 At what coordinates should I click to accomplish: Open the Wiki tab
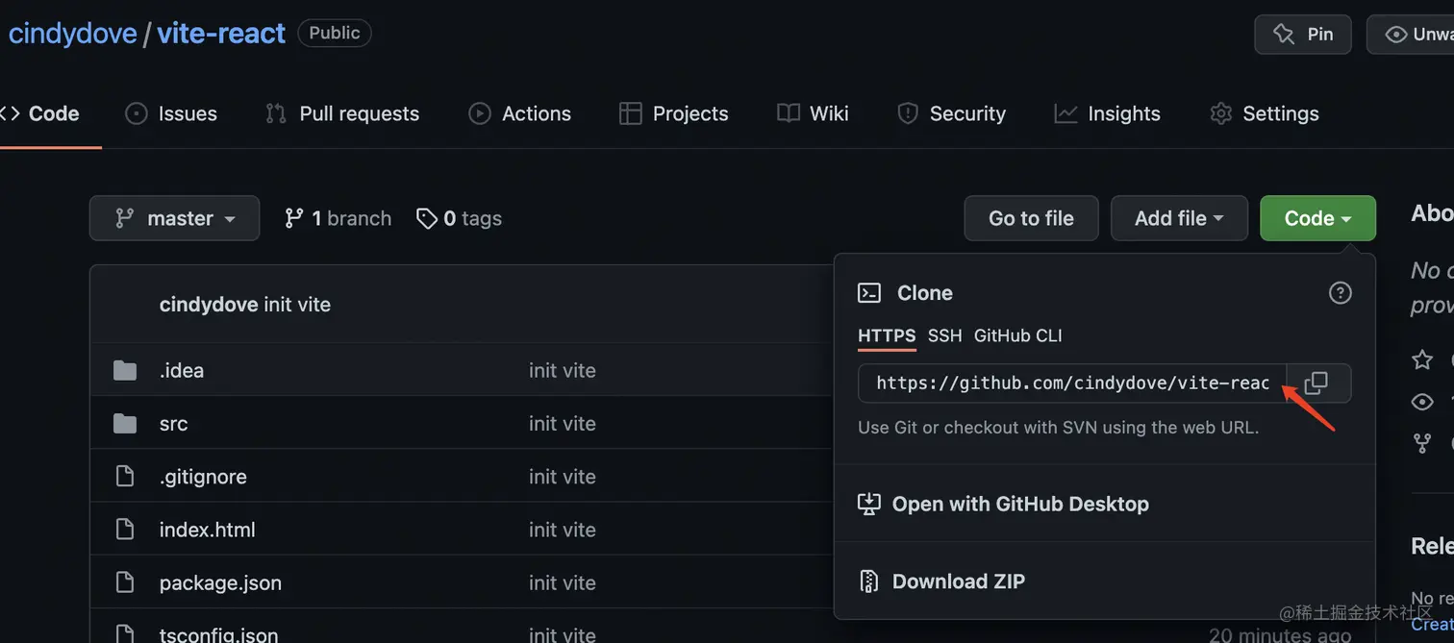(813, 113)
